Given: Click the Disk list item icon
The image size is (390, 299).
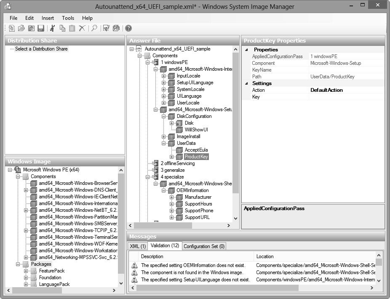Looking at the screenshot, I should pyautogui.click(x=179, y=123).
